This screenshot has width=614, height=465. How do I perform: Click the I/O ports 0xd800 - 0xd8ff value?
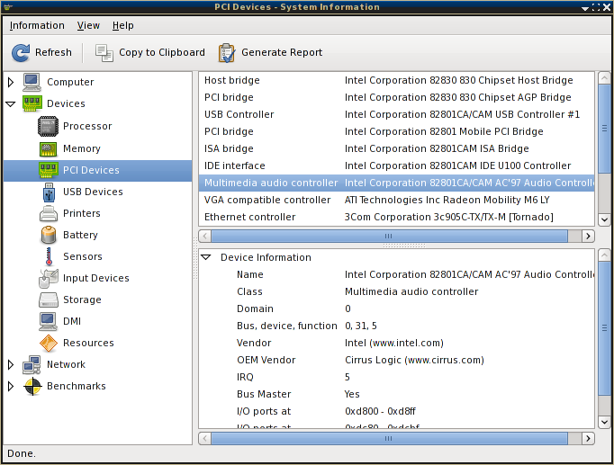click(380, 411)
